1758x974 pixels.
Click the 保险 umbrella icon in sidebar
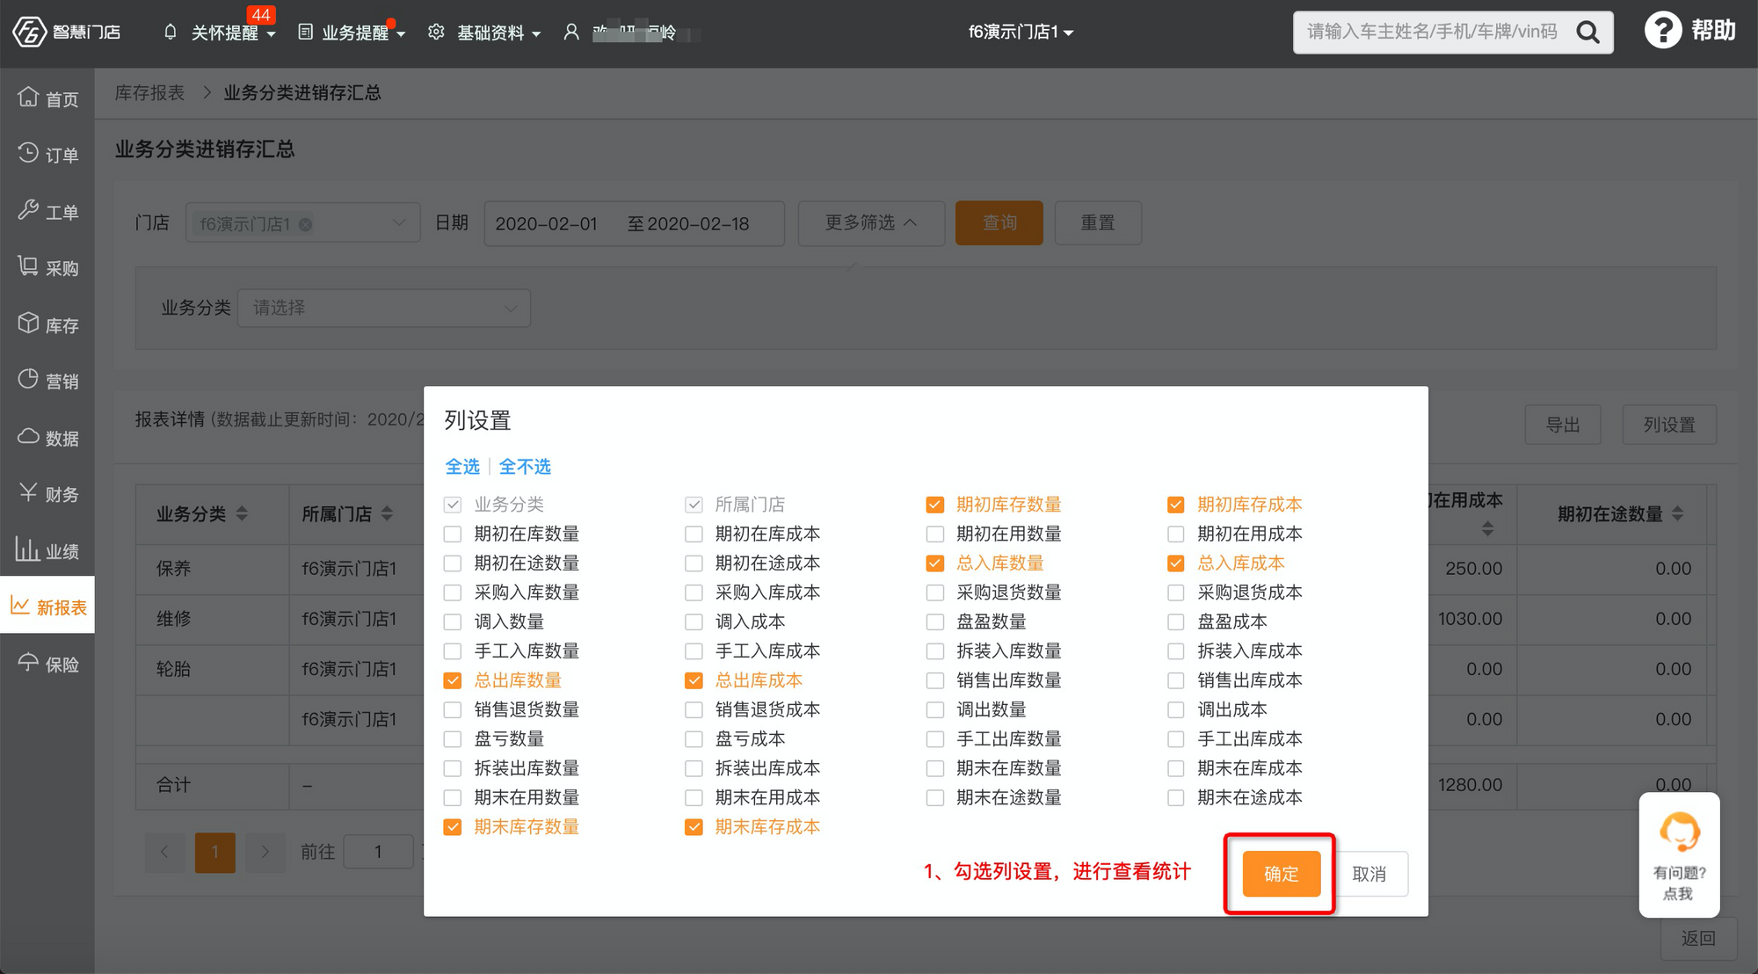coord(28,663)
